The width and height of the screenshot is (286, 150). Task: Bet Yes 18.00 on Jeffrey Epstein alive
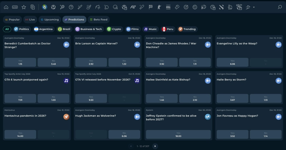point(178,135)
